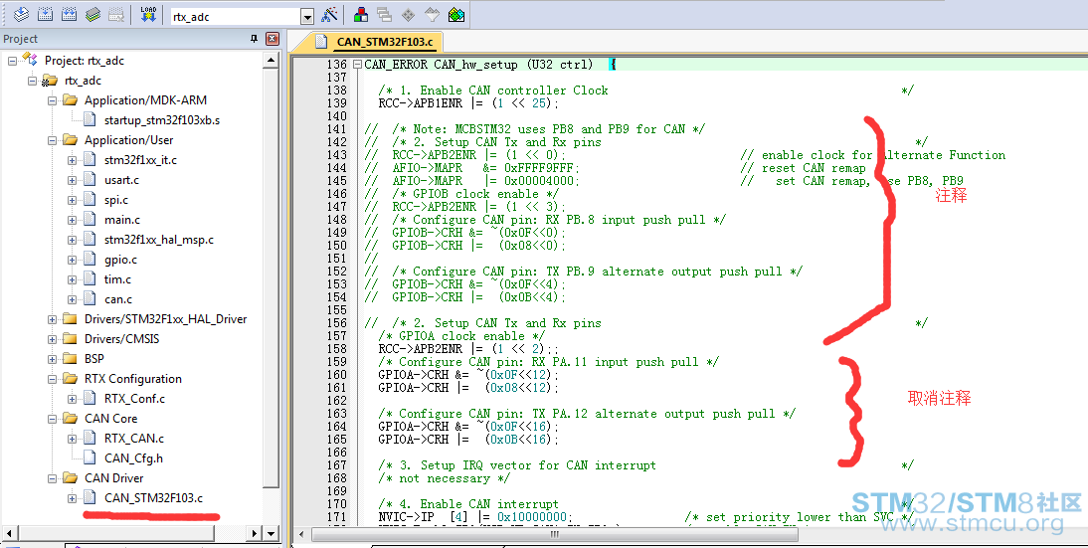Click code line "RCC->APB1ENR |= (1 << 25);"
Viewport: 1088px width, 548px height.
(467, 103)
